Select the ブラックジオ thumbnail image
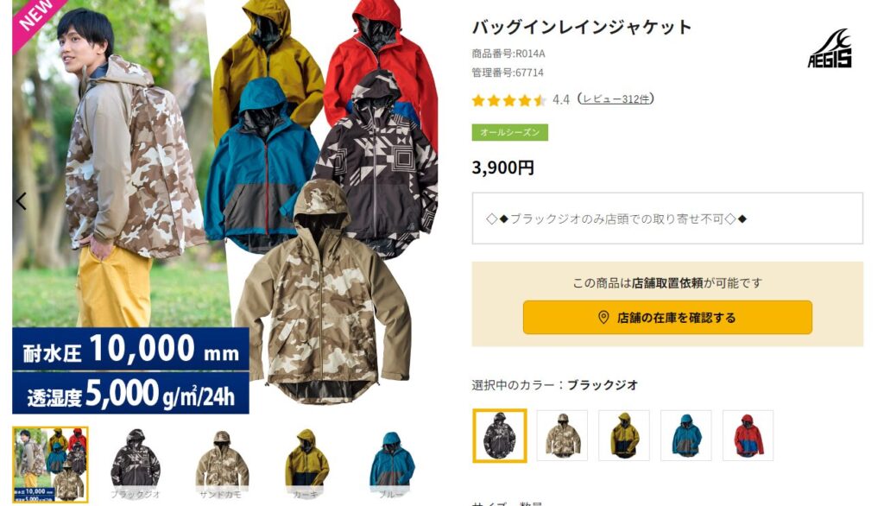884x506 pixels. [136, 465]
